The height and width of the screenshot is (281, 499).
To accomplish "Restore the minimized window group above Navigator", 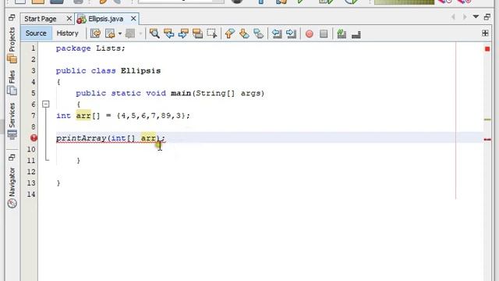I will pyautogui.click(x=12, y=157).
